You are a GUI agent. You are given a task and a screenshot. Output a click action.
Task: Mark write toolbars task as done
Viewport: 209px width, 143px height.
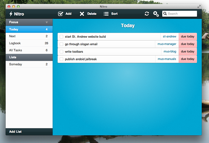pos(61,51)
